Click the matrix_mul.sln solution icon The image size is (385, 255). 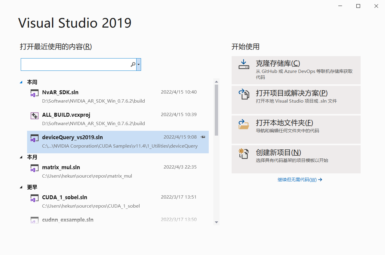pyautogui.click(x=34, y=168)
